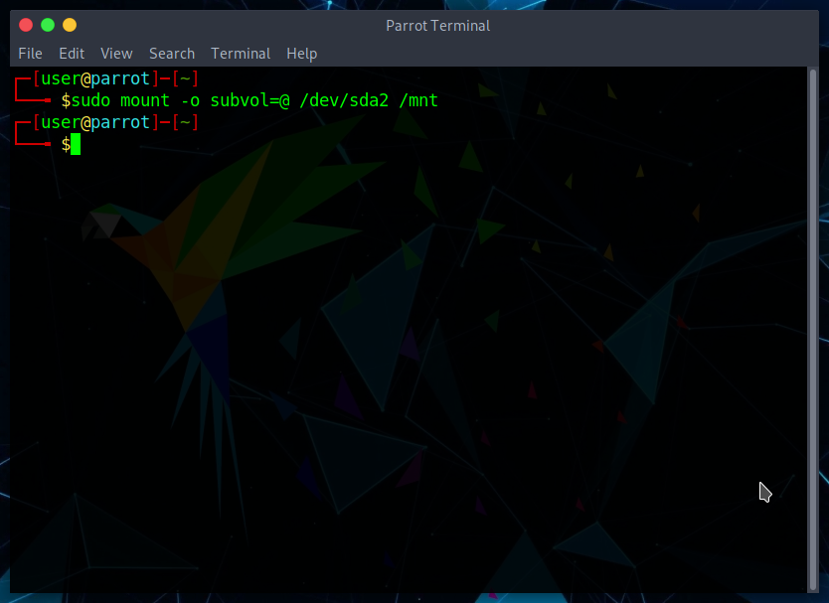Open the Help menu
This screenshot has height=603, width=829.
coord(301,54)
